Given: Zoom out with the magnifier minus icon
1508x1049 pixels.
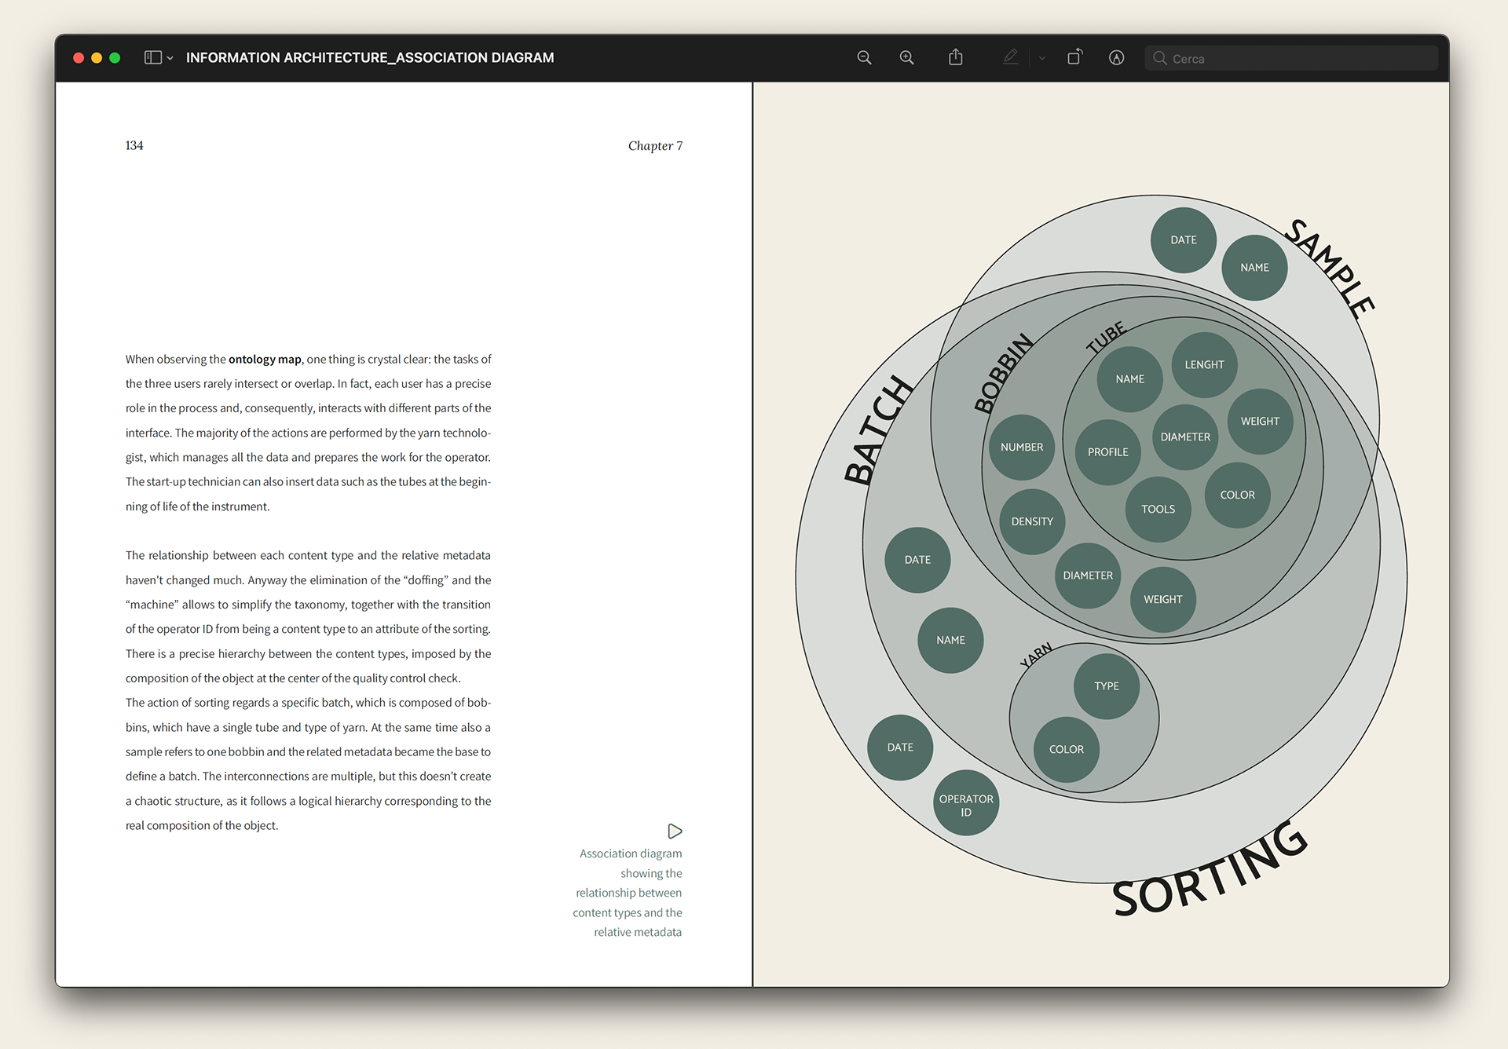Looking at the screenshot, I should [864, 57].
